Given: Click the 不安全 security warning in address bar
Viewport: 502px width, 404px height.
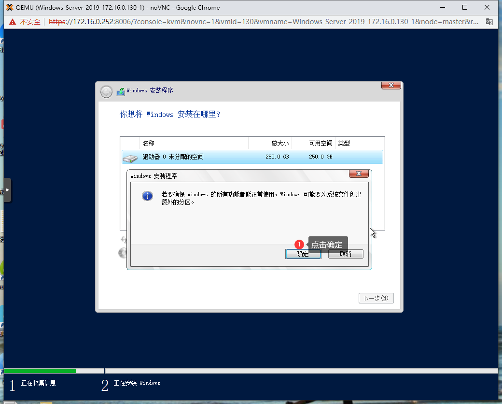Looking at the screenshot, I should [25, 22].
